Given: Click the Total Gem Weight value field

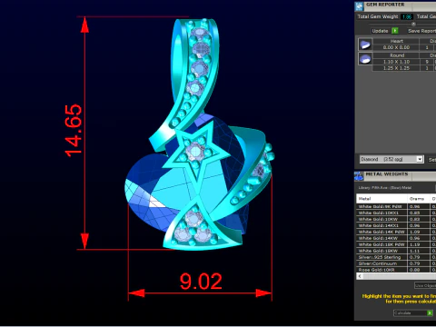Looking at the screenshot, I should tap(407, 16).
